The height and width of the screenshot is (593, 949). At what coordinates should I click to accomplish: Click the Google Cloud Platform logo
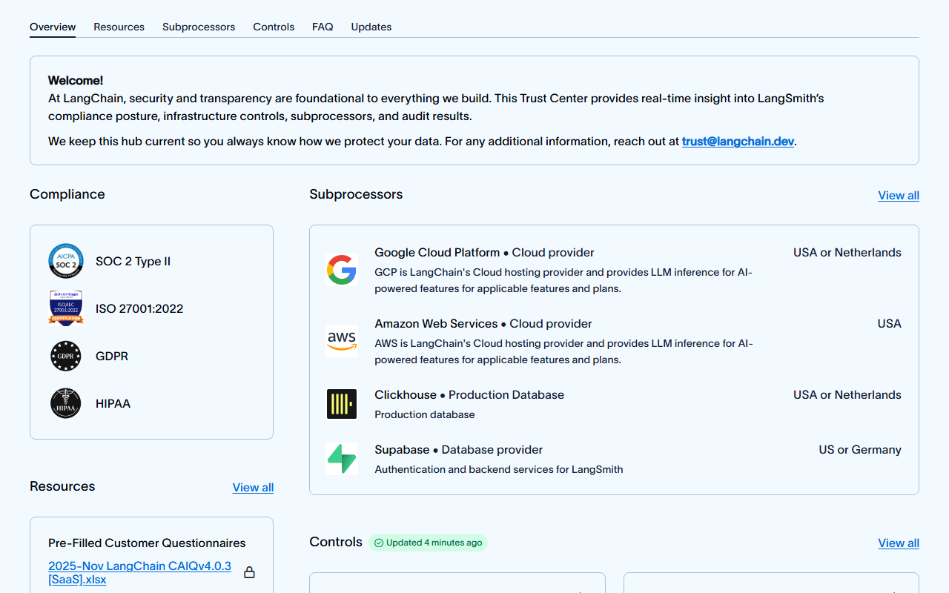[342, 270]
